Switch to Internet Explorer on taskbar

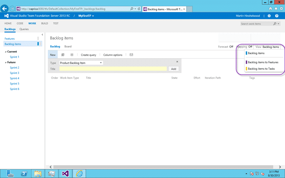point(79,174)
